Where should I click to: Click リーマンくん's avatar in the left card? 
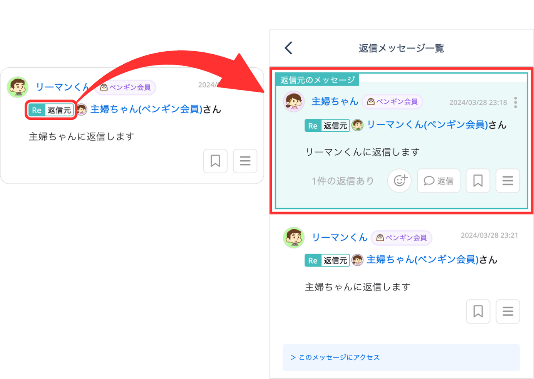pyautogui.click(x=18, y=87)
